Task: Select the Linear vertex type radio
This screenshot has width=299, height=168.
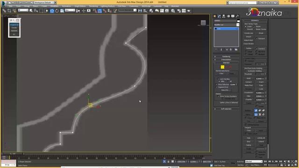Action: click(x=246, y=27)
